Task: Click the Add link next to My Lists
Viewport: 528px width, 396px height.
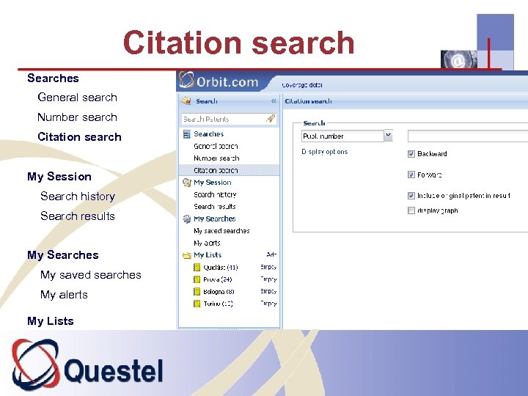Action: (x=271, y=254)
